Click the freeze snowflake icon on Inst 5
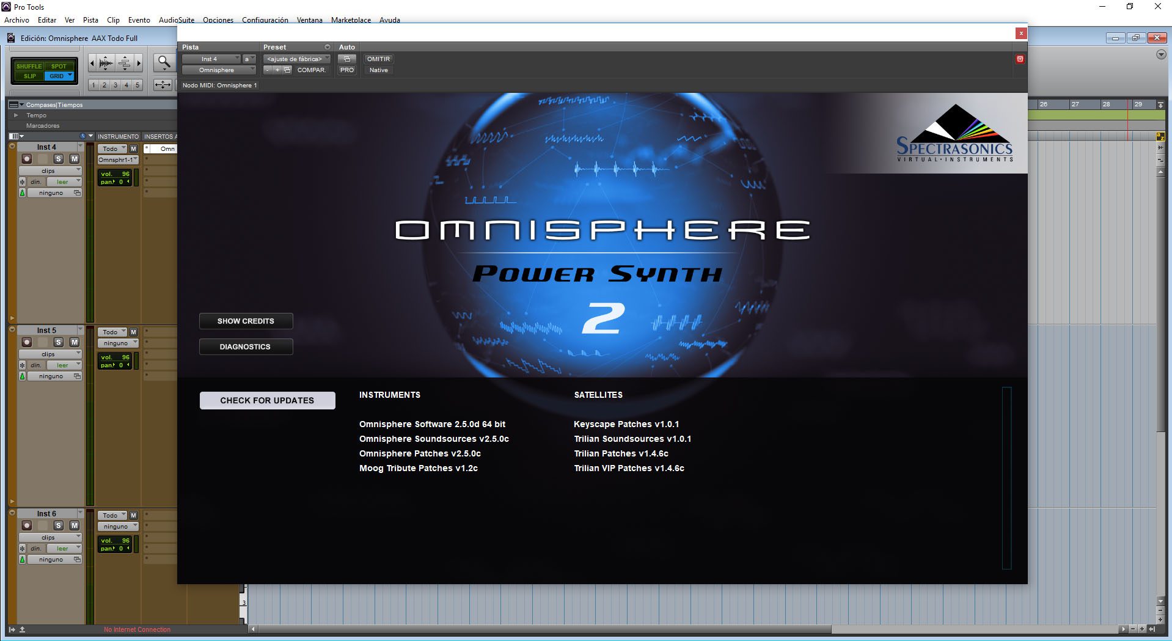1172x641 pixels. [x=23, y=365]
